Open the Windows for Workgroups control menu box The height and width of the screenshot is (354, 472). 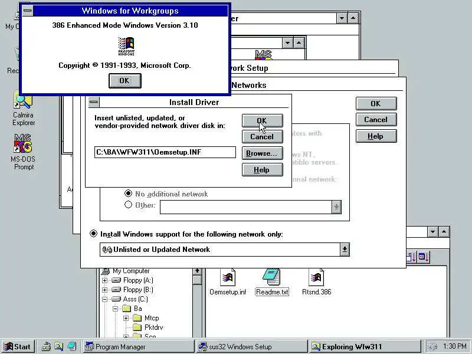27,11
